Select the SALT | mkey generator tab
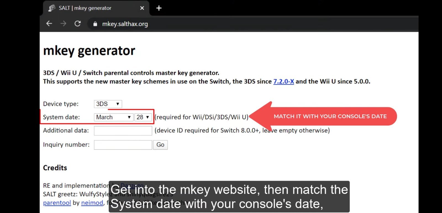 point(96,8)
